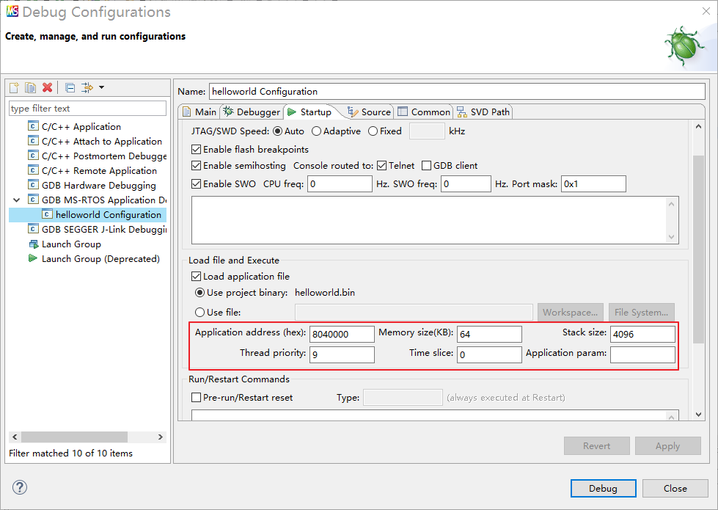Delete selected launch configuration with red X
Image resolution: width=718 pixels, height=510 pixels.
tap(48, 87)
